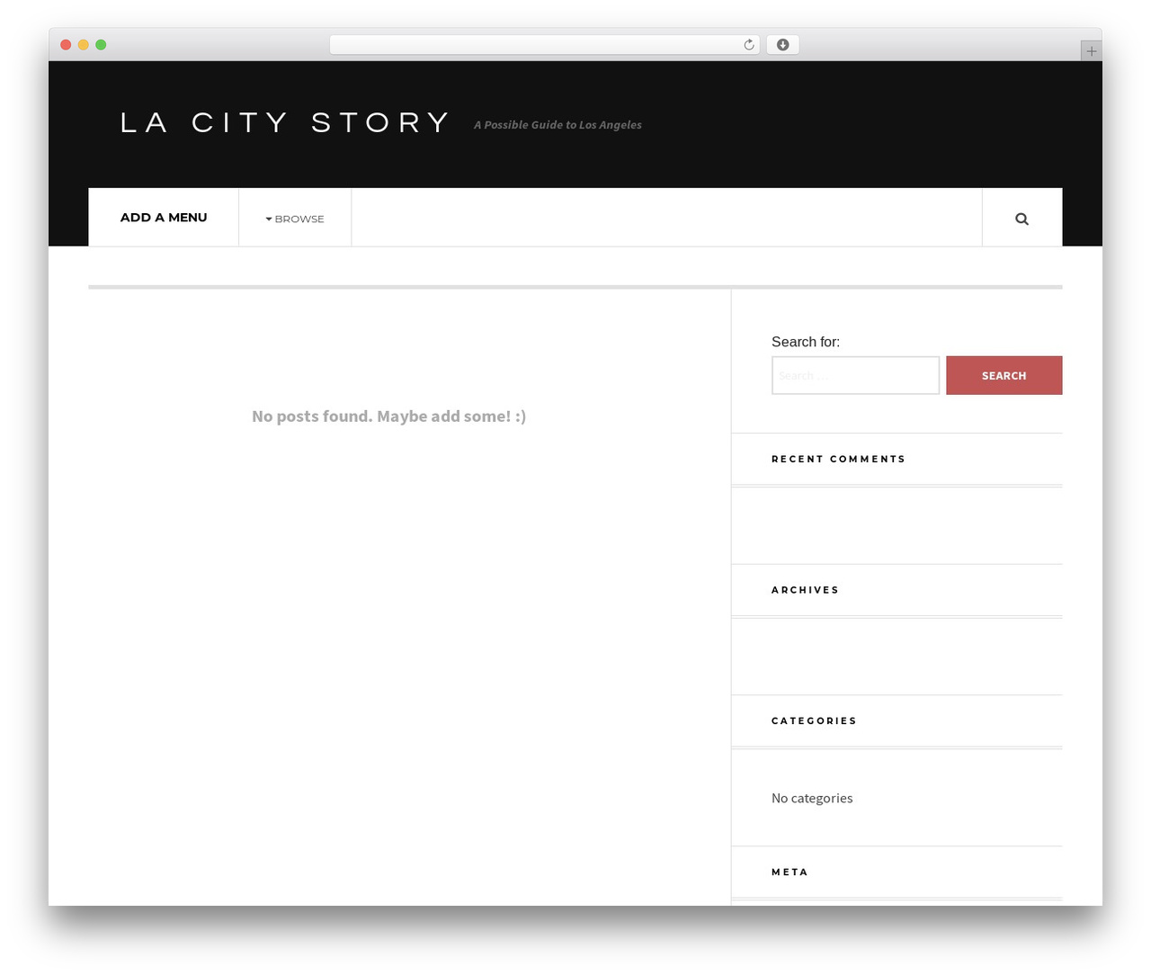Select the 'Search for:' label
The image size is (1151, 975).
click(806, 342)
